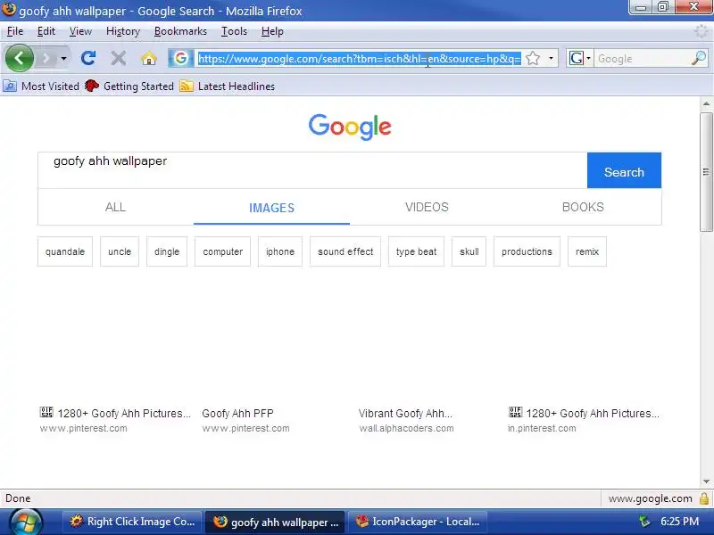Viewport: 714px width, 535px height.
Task: Switch to the IMAGES tab
Action: point(271,208)
